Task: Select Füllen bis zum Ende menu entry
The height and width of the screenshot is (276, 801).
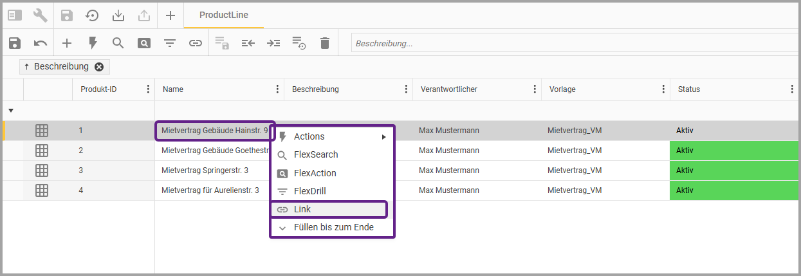Action: click(x=333, y=227)
